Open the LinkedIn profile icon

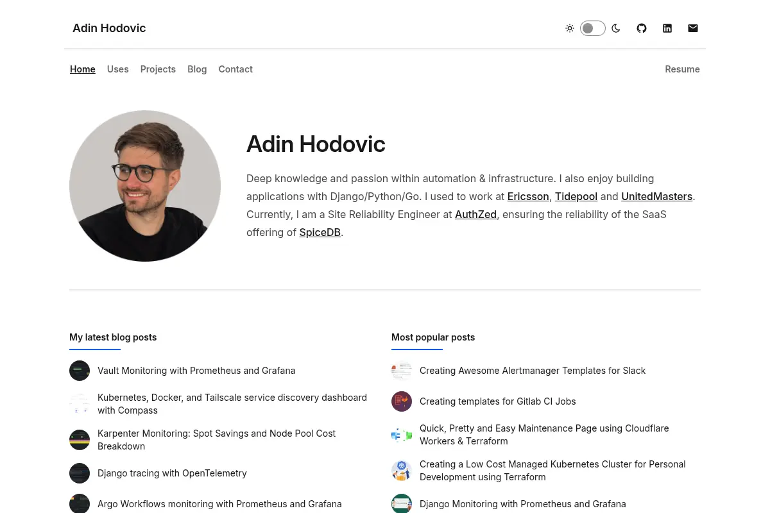click(667, 28)
